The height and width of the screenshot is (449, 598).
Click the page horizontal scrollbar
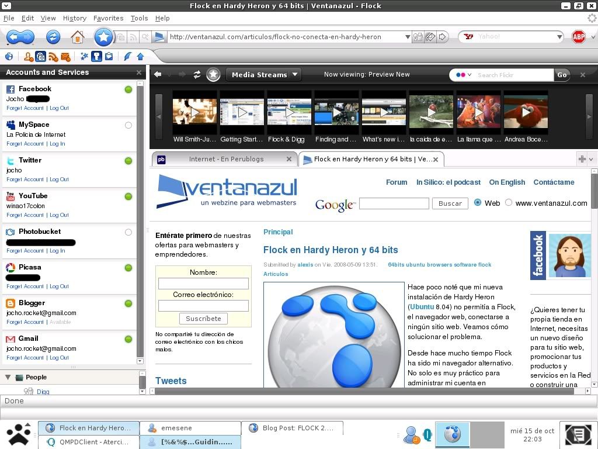coord(369,391)
